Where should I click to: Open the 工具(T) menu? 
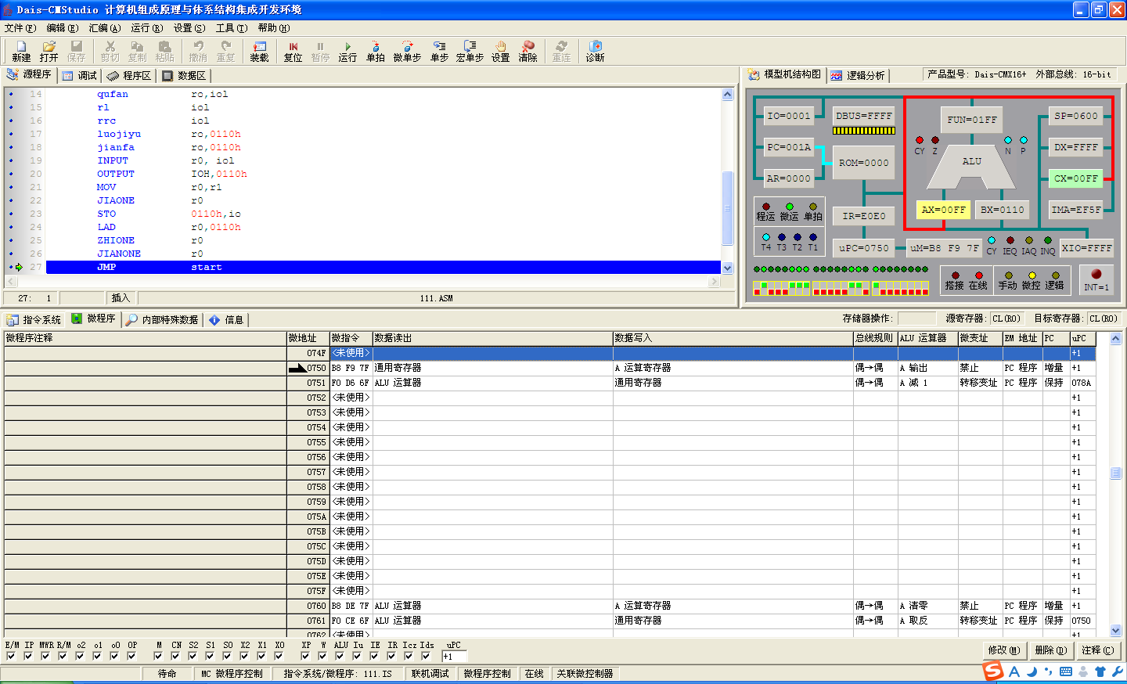click(232, 28)
